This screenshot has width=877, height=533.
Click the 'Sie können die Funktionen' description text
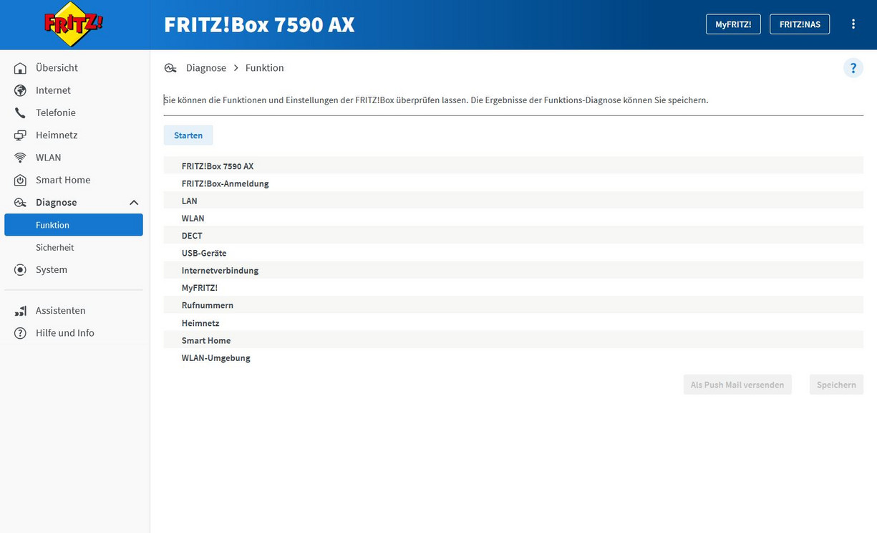click(x=436, y=100)
